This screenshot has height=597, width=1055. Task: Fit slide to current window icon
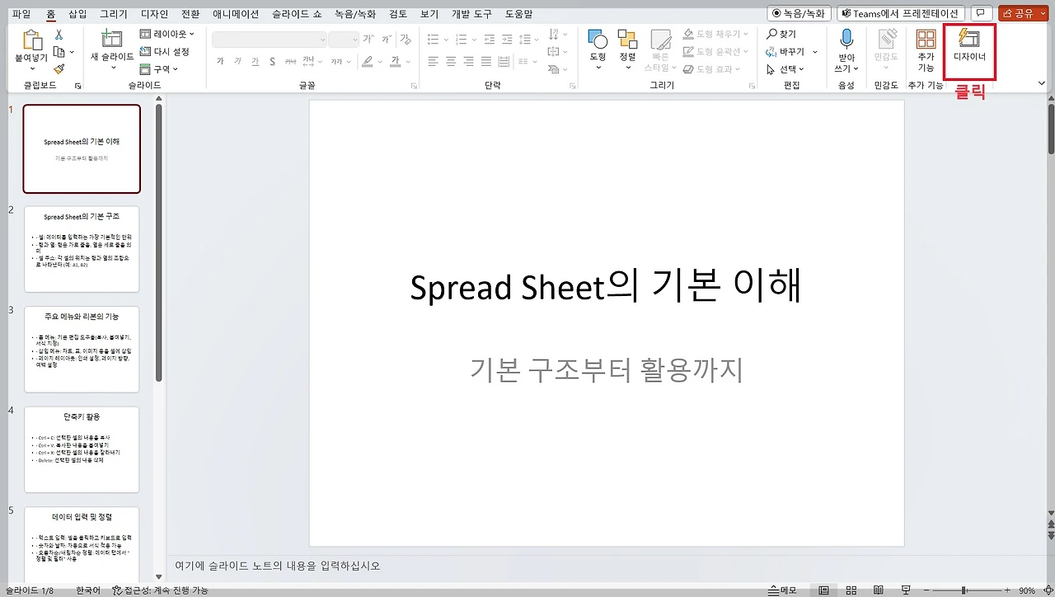click(x=1048, y=590)
